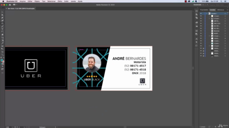Screen dimensions: 229x128
Task: Open the Stroke panel dock icon
Action: (196, 31)
